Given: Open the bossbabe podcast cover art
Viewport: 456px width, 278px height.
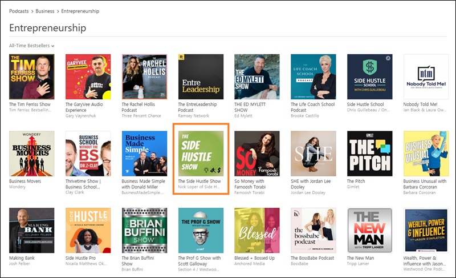Looking at the screenshot, I should tap(313, 230).
